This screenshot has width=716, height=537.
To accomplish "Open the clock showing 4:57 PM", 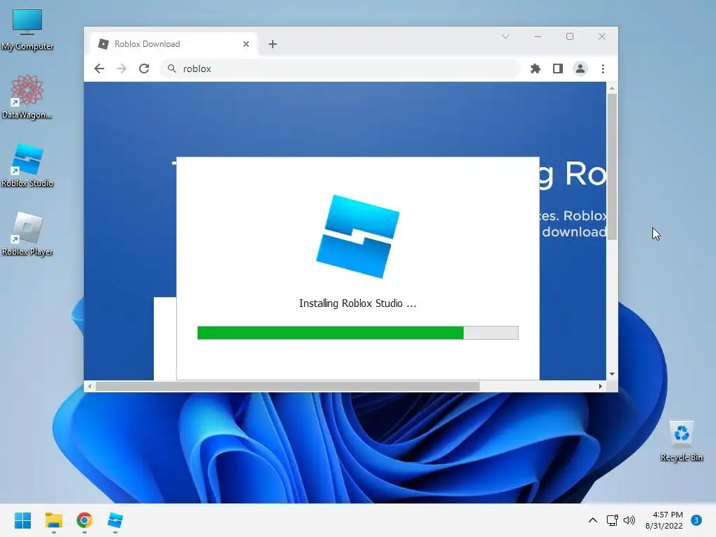I will tap(664, 520).
